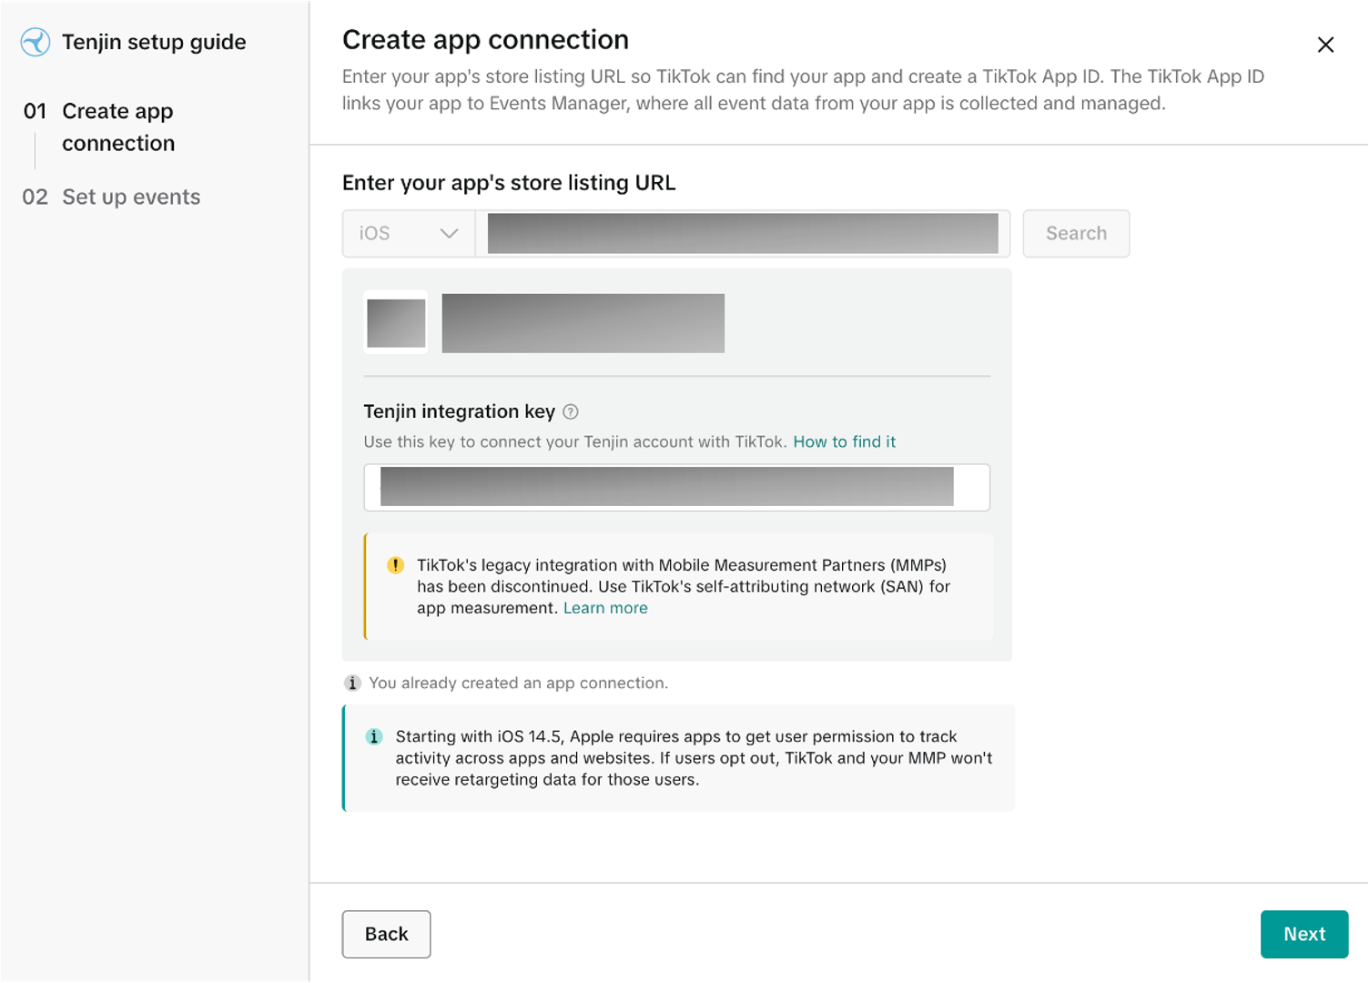Viewport: 1369px width, 983px height.
Task: Focus the Tenjin integration key field
Action: point(676,487)
